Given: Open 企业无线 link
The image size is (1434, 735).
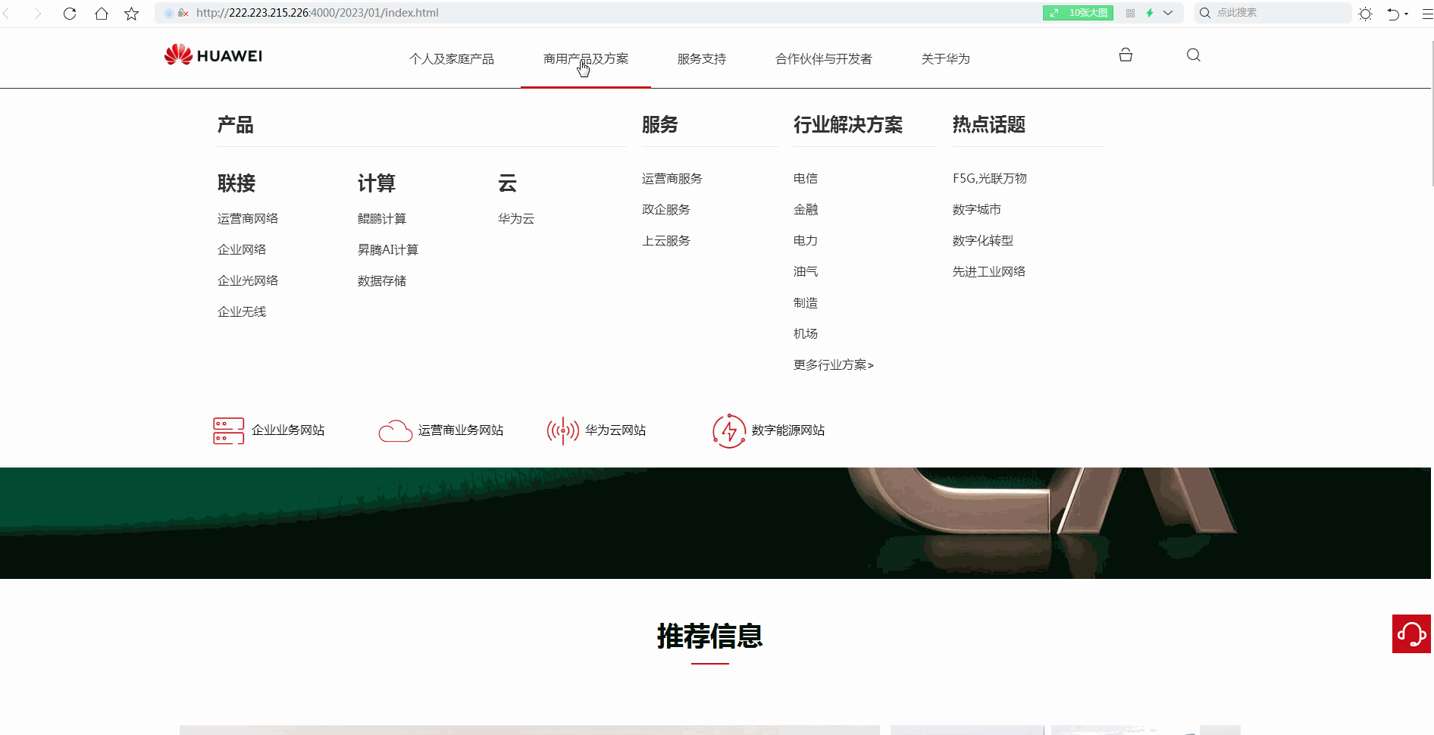Looking at the screenshot, I should pos(242,311).
